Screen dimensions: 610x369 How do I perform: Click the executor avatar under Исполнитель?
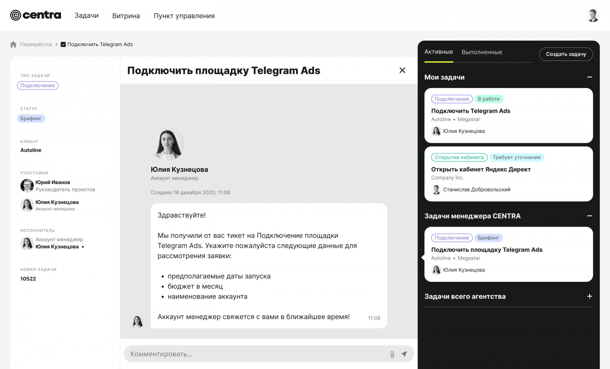pos(27,243)
